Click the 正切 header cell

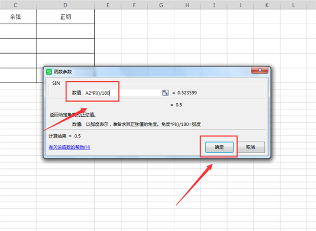(65, 17)
